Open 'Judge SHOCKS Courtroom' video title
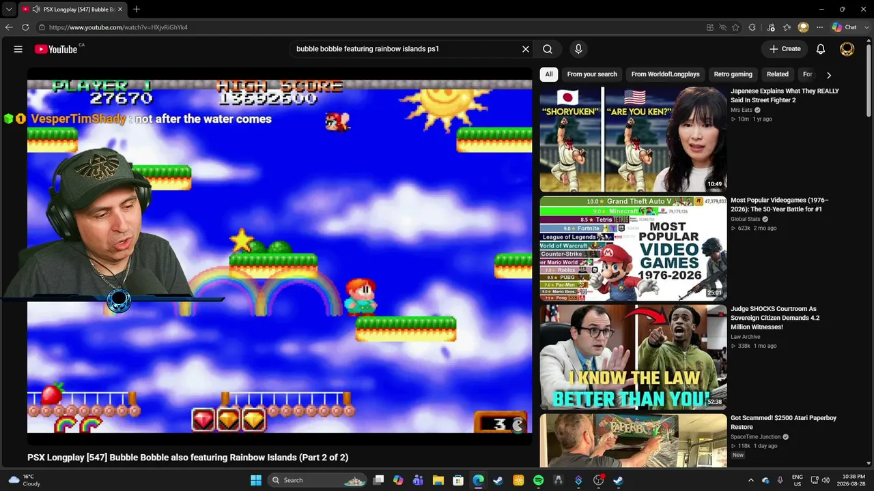874x491 pixels. coord(775,318)
